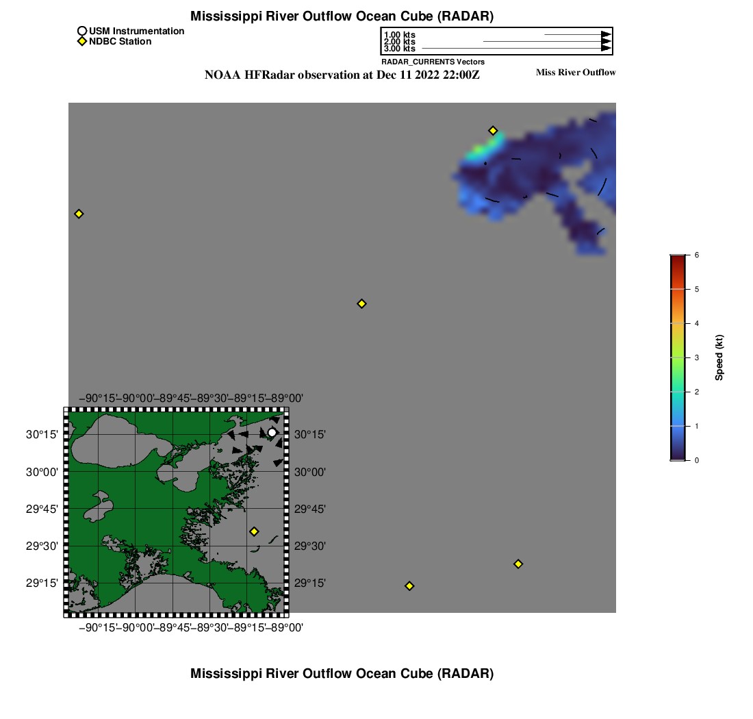Viewport: 753px width, 719px height.
Task: Click the lower-right NDBC station diamond
Action: [x=518, y=564]
